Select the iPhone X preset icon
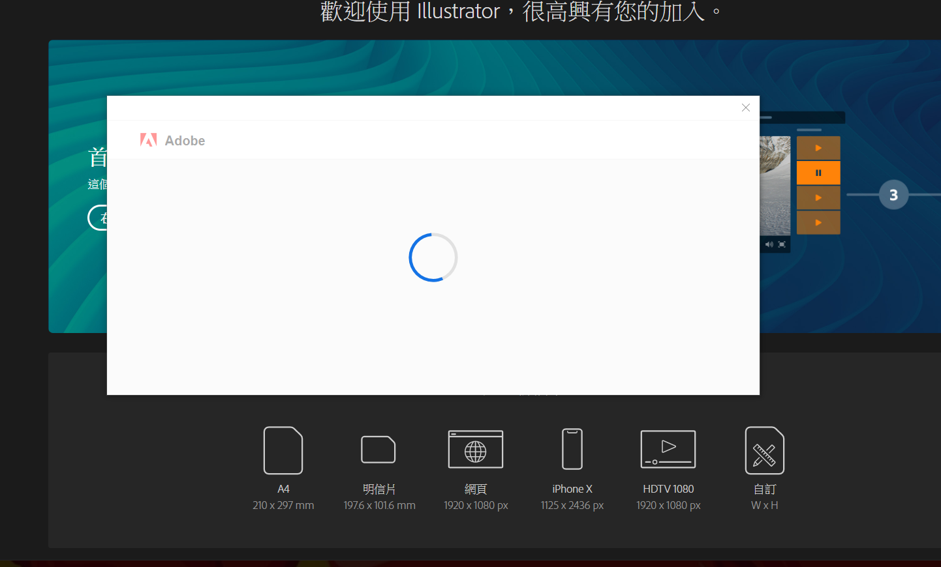The image size is (941, 567). coord(572,449)
